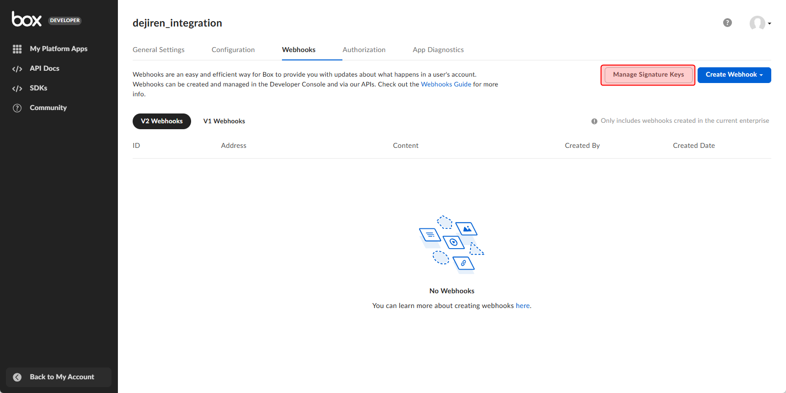Open the Webhooks Guide link
This screenshot has width=786, height=393.
point(446,84)
